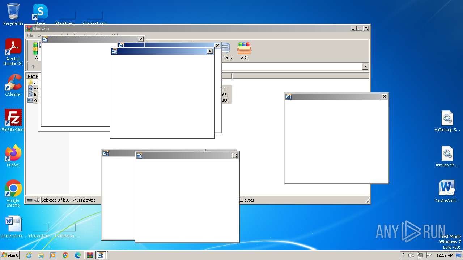Open the Recycle Bin desktop icon
463x260 pixels.
pyautogui.click(x=13, y=14)
